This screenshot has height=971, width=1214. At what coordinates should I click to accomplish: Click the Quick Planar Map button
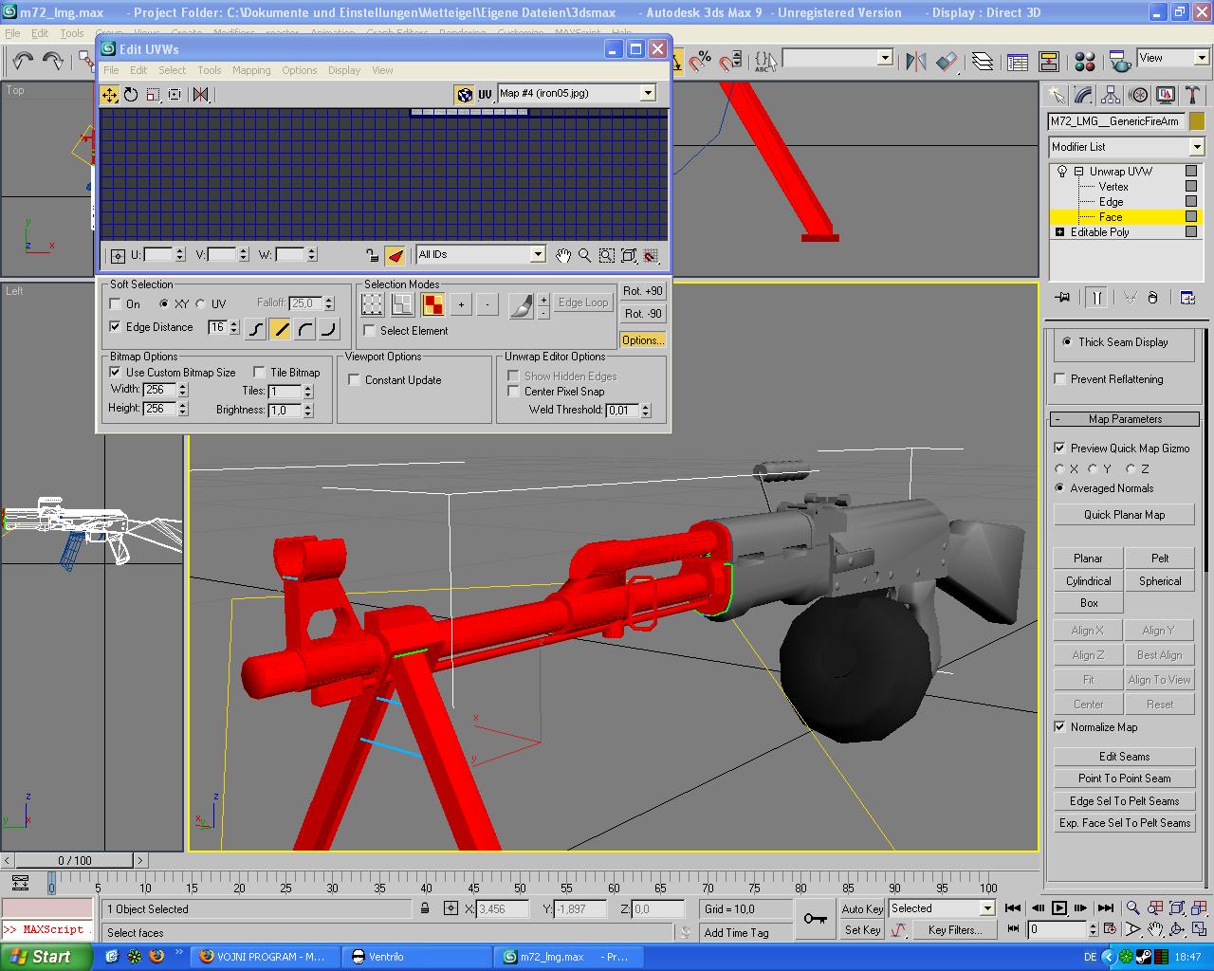tap(1124, 515)
